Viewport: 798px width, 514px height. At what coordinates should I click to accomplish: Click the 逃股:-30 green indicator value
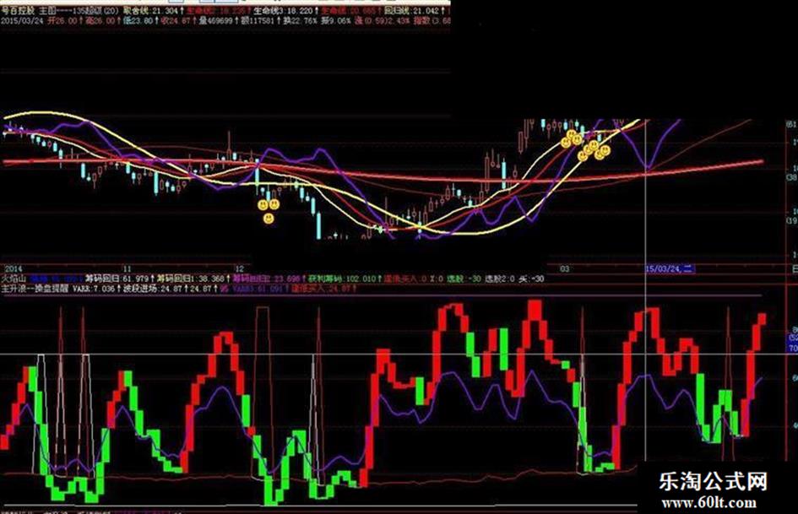pyautogui.click(x=464, y=279)
